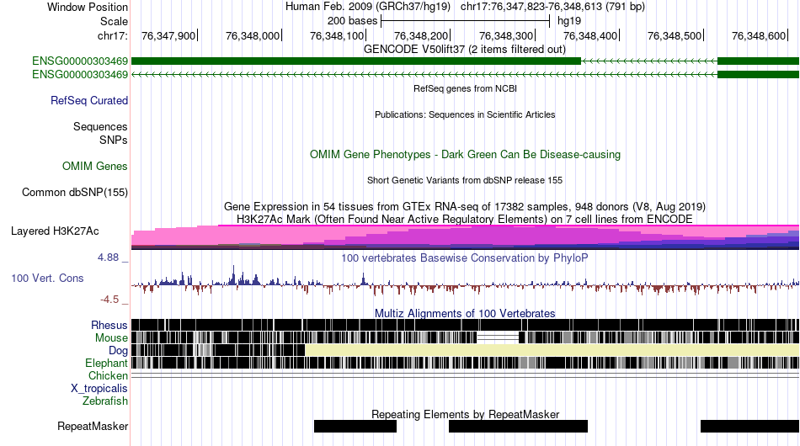Click the Rhesus alignment row label
800x446 pixels.
click(109, 325)
